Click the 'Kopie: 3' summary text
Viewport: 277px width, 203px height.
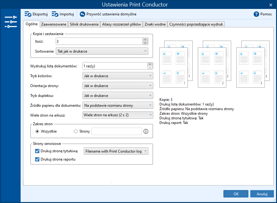(166, 100)
